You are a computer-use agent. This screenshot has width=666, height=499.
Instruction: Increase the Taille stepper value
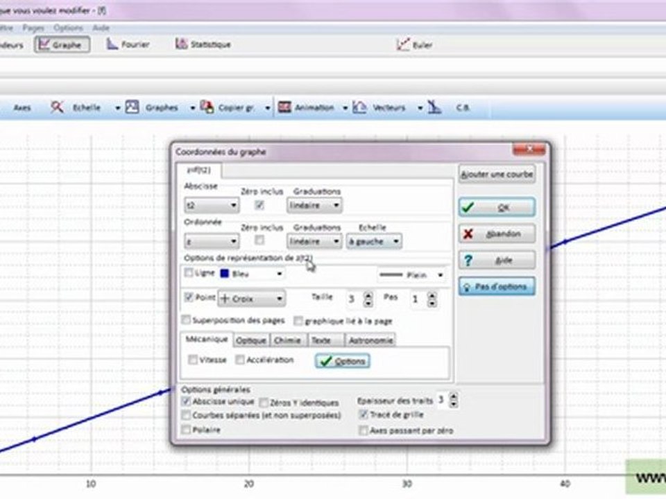[x=368, y=295]
